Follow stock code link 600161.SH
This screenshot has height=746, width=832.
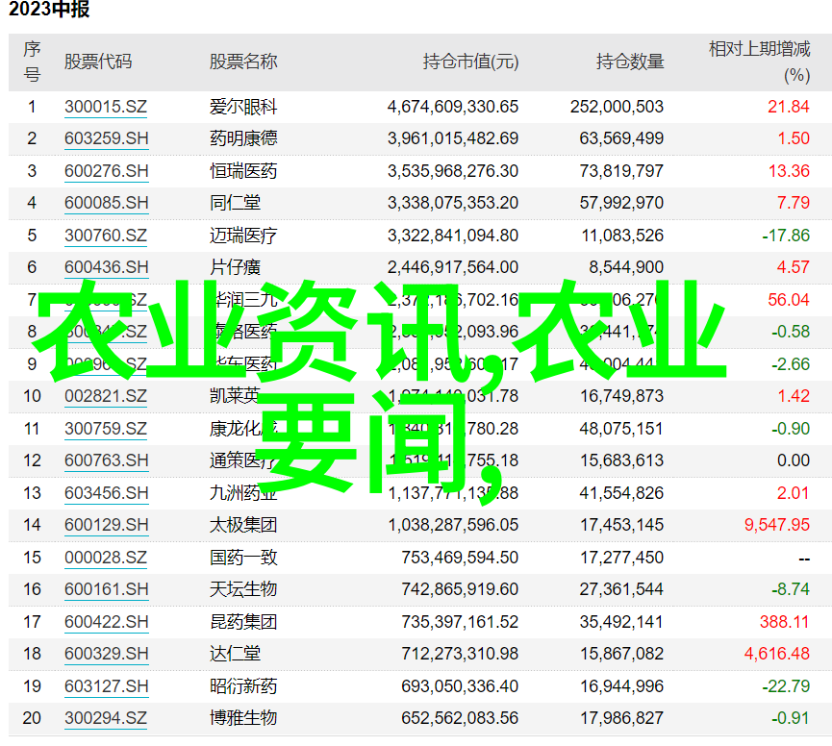(x=106, y=589)
